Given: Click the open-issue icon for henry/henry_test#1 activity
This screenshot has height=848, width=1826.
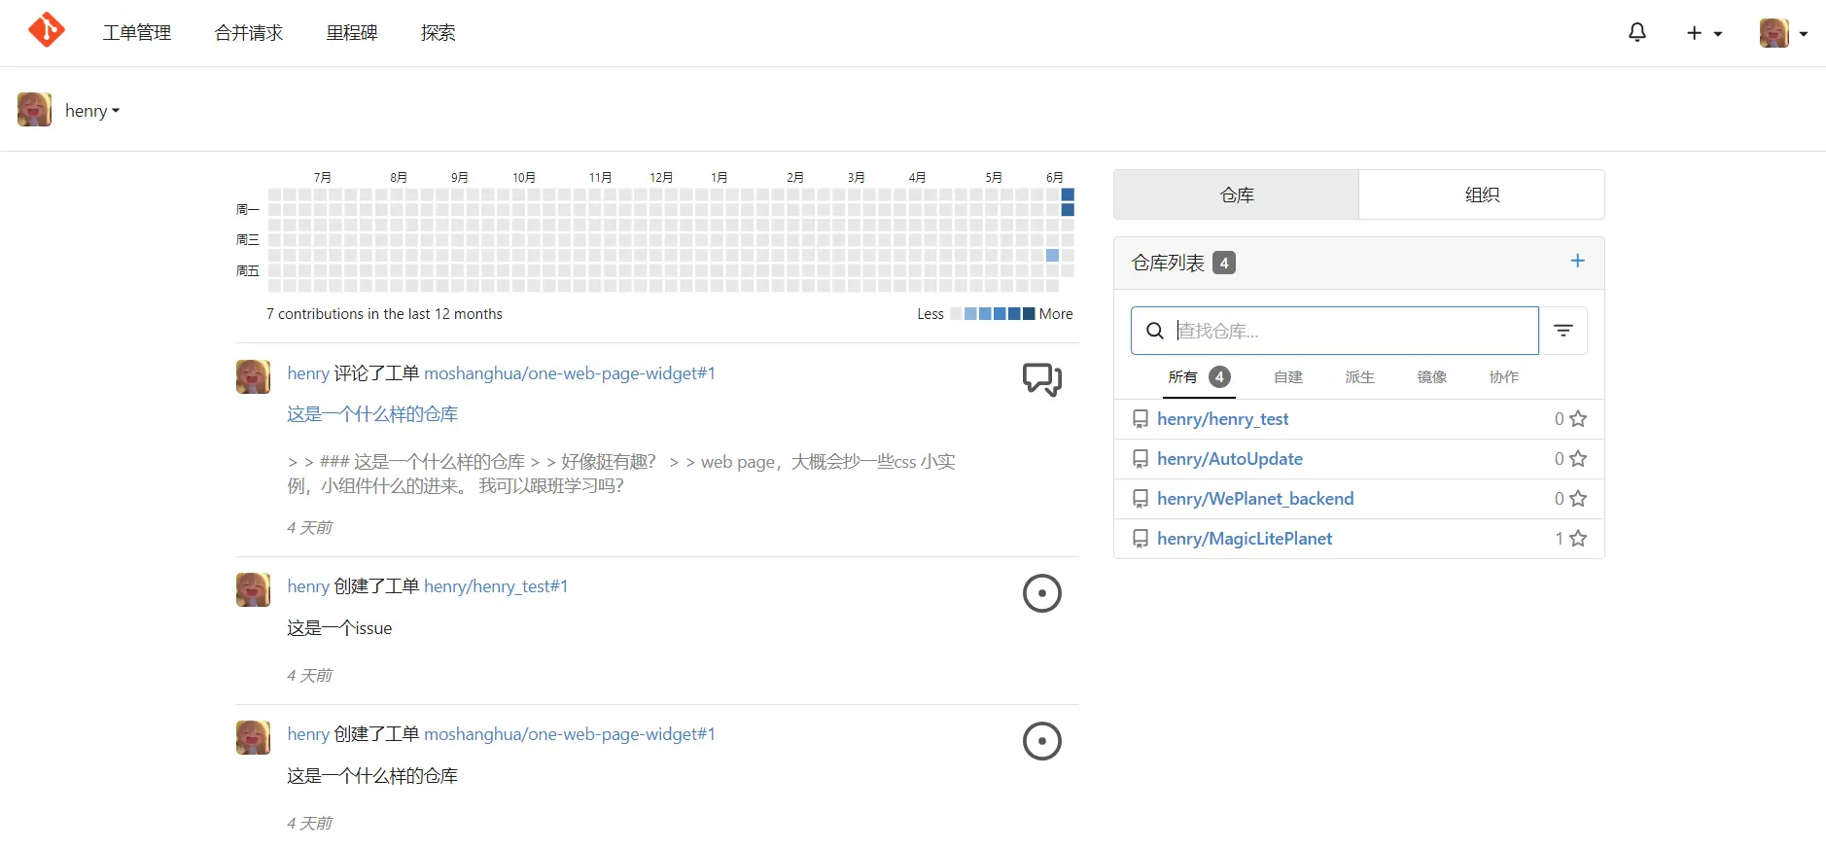Looking at the screenshot, I should pos(1042,593).
